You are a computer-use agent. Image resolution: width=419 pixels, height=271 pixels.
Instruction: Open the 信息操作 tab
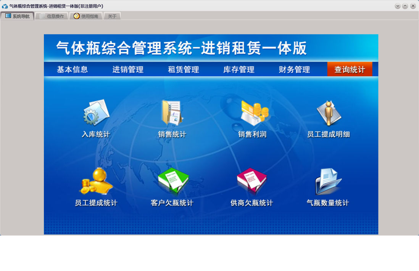click(x=52, y=16)
